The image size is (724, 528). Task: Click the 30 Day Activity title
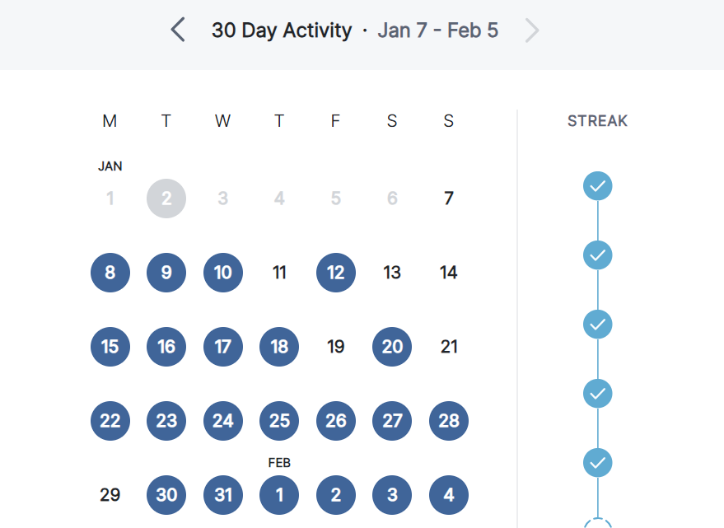[282, 30]
